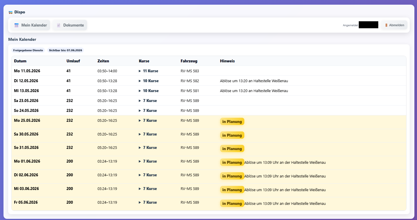The image size is (417, 220).
Task: Click the in Planung badge for Mo 25.05.2026
Action: 232,122
